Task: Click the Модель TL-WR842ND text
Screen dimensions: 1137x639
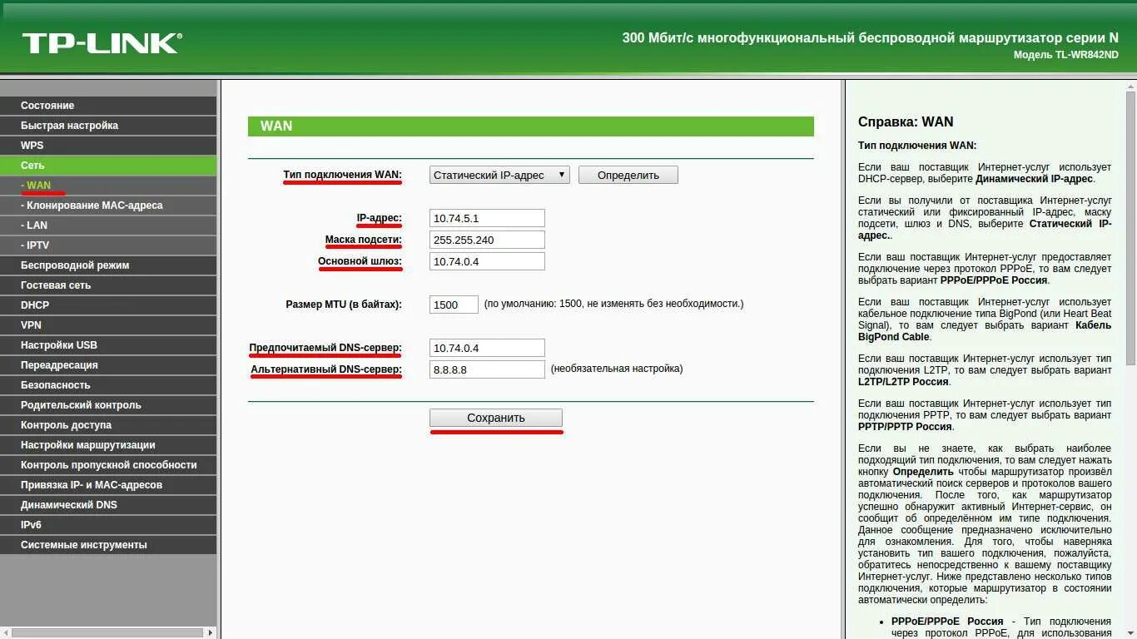Action: click(1066, 55)
